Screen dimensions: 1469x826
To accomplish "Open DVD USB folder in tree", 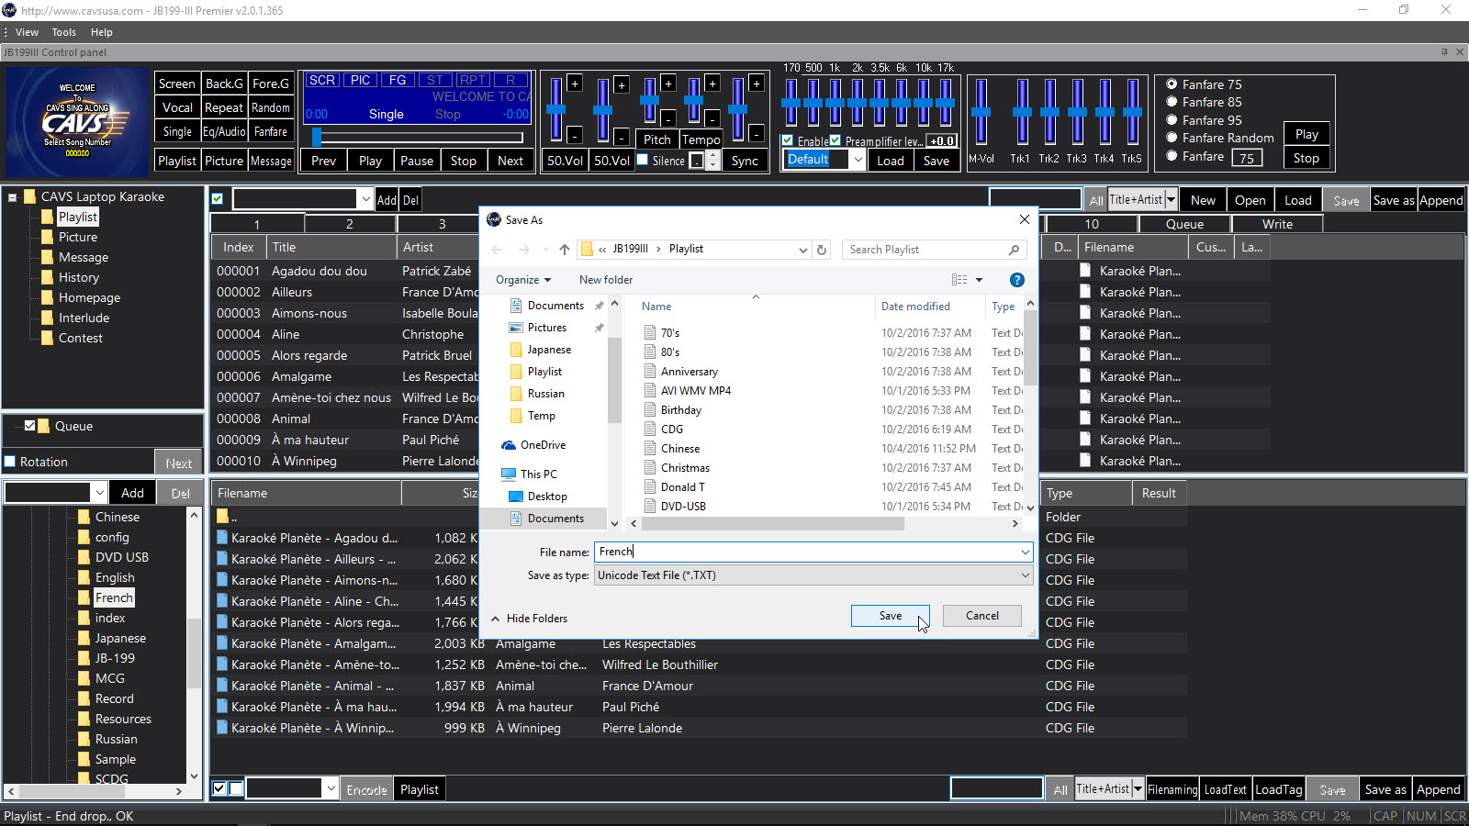I will coord(121,557).
